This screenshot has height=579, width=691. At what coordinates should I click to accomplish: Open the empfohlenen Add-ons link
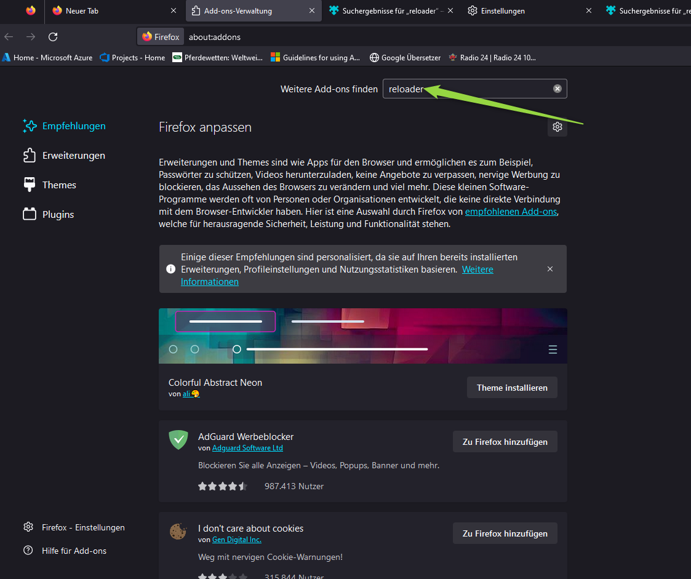[x=511, y=212]
